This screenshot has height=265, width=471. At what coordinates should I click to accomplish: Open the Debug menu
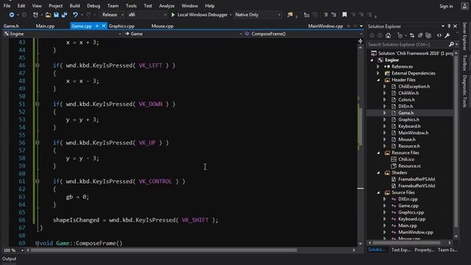coord(93,6)
